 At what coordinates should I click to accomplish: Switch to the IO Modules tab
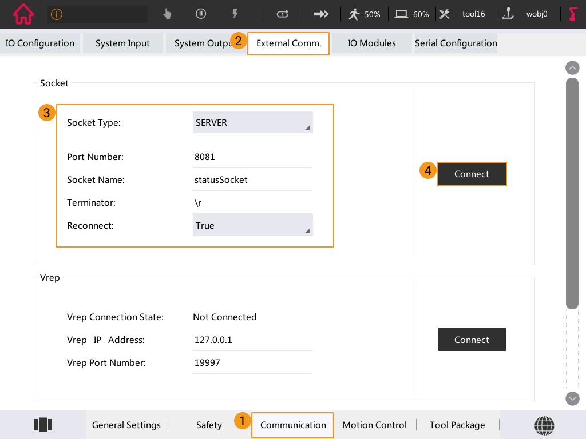(371, 43)
